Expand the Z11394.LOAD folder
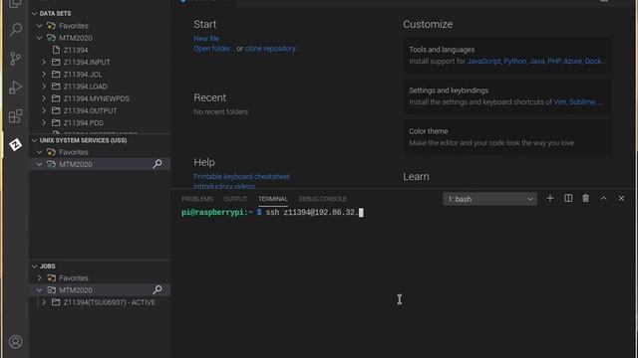 point(44,87)
